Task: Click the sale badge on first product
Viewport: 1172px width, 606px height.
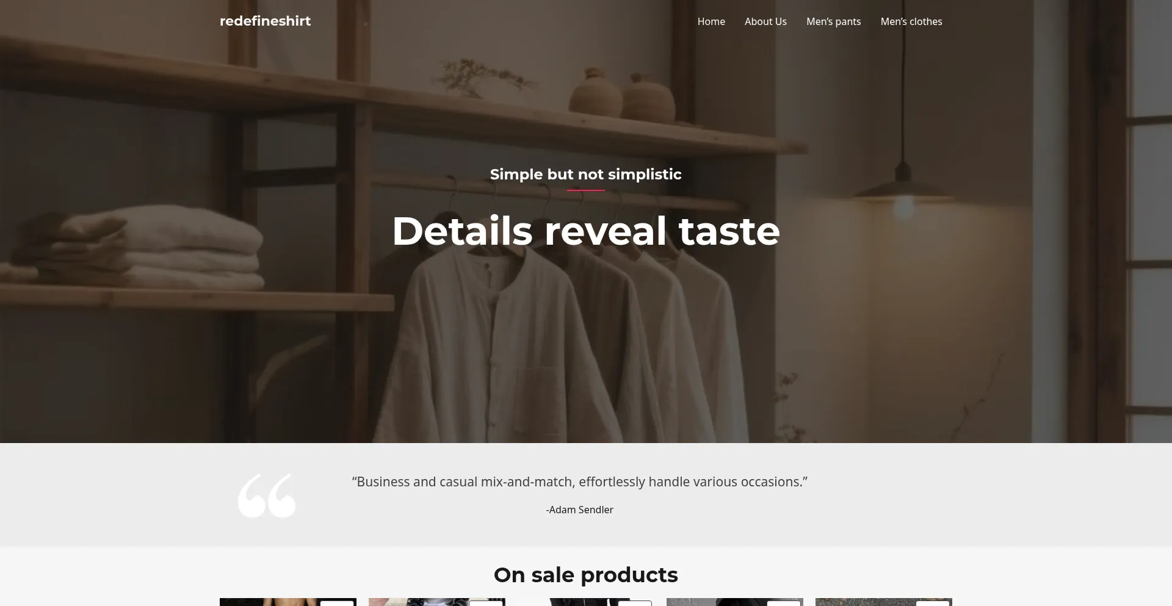Action: pos(337,604)
